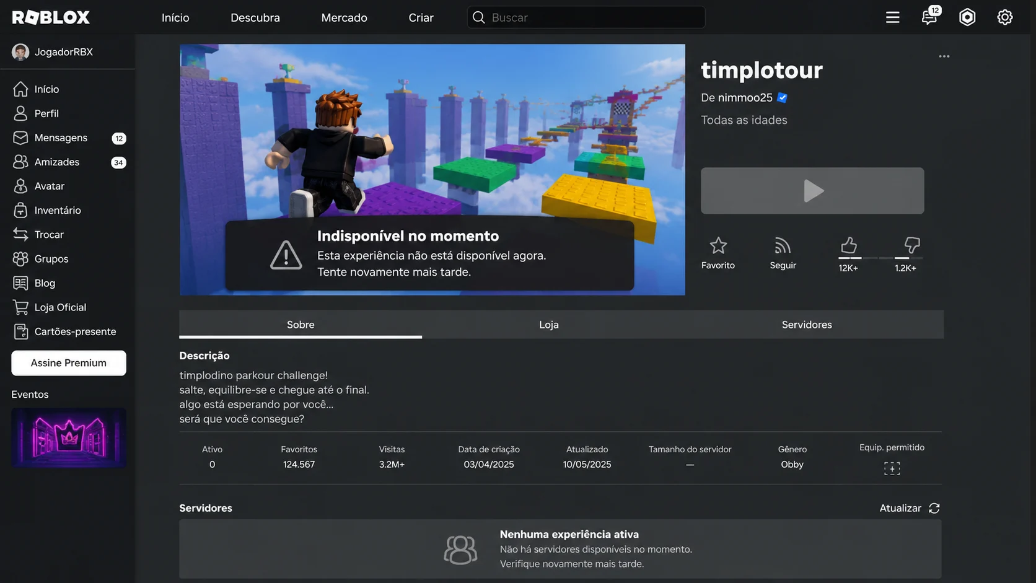Viewport: 1036px width, 583px height.
Task: Click updated date 10/05/2025
Action: 587,465
